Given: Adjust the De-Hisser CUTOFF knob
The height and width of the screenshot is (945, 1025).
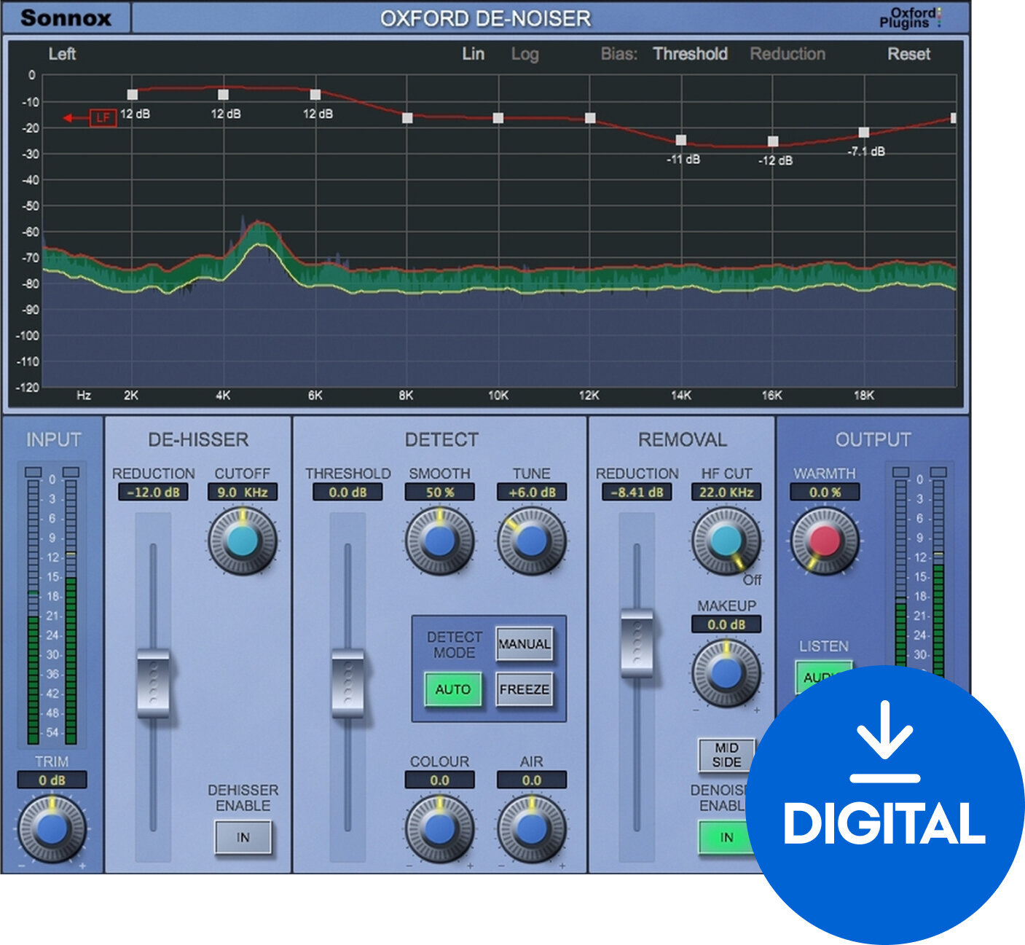Looking at the screenshot, I should (242, 541).
